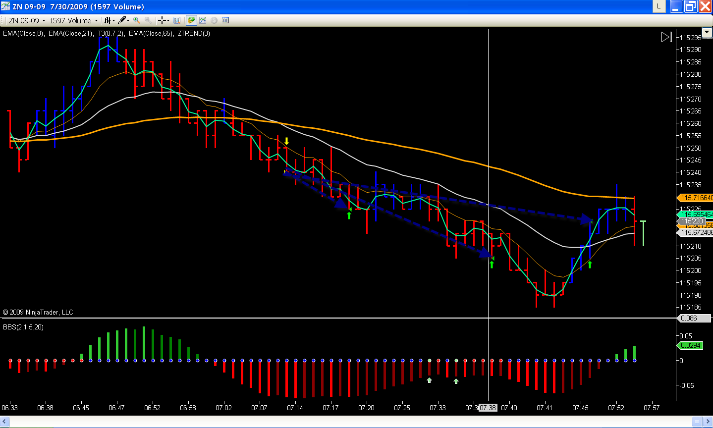The image size is (713, 428).
Task: Click the greyed-out strategies coin icon
Action: (x=214, y=20)
